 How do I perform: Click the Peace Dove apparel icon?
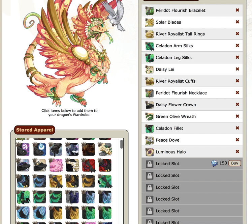(149, 140)
